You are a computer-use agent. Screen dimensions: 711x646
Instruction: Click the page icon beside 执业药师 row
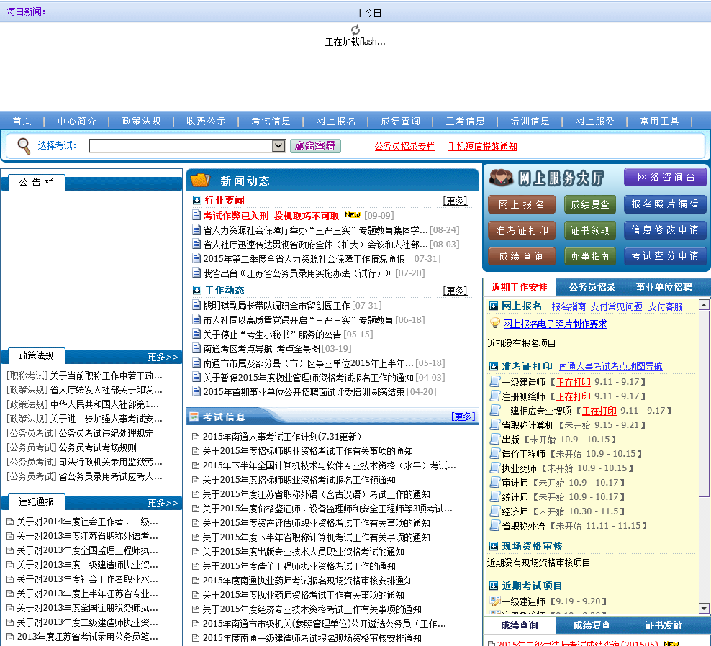click(495, 468)
